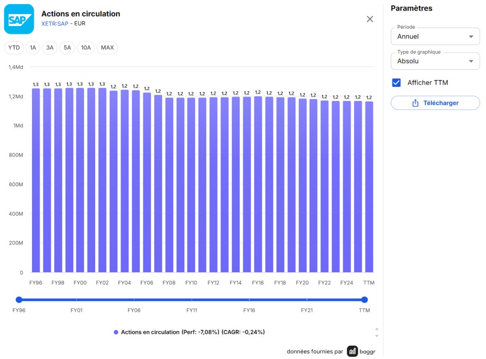Screen dimensions: 486x359
Task: Click the FY24 x-axis label
Action: coord(347,283)
